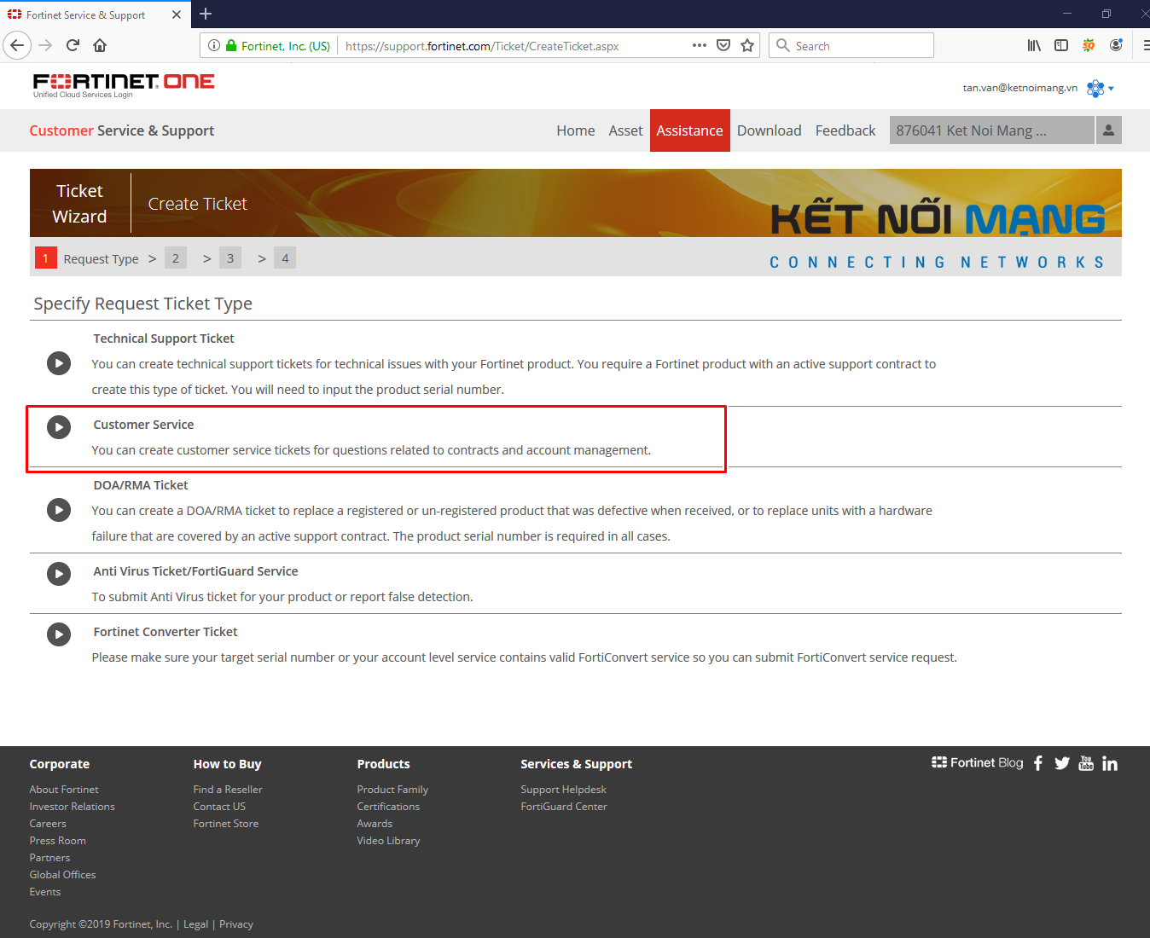Click wizard step 3 box

coord(230,258)
